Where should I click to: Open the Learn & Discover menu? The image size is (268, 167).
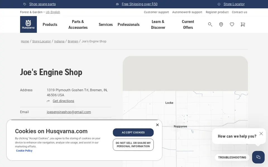[x=158, y=24]
